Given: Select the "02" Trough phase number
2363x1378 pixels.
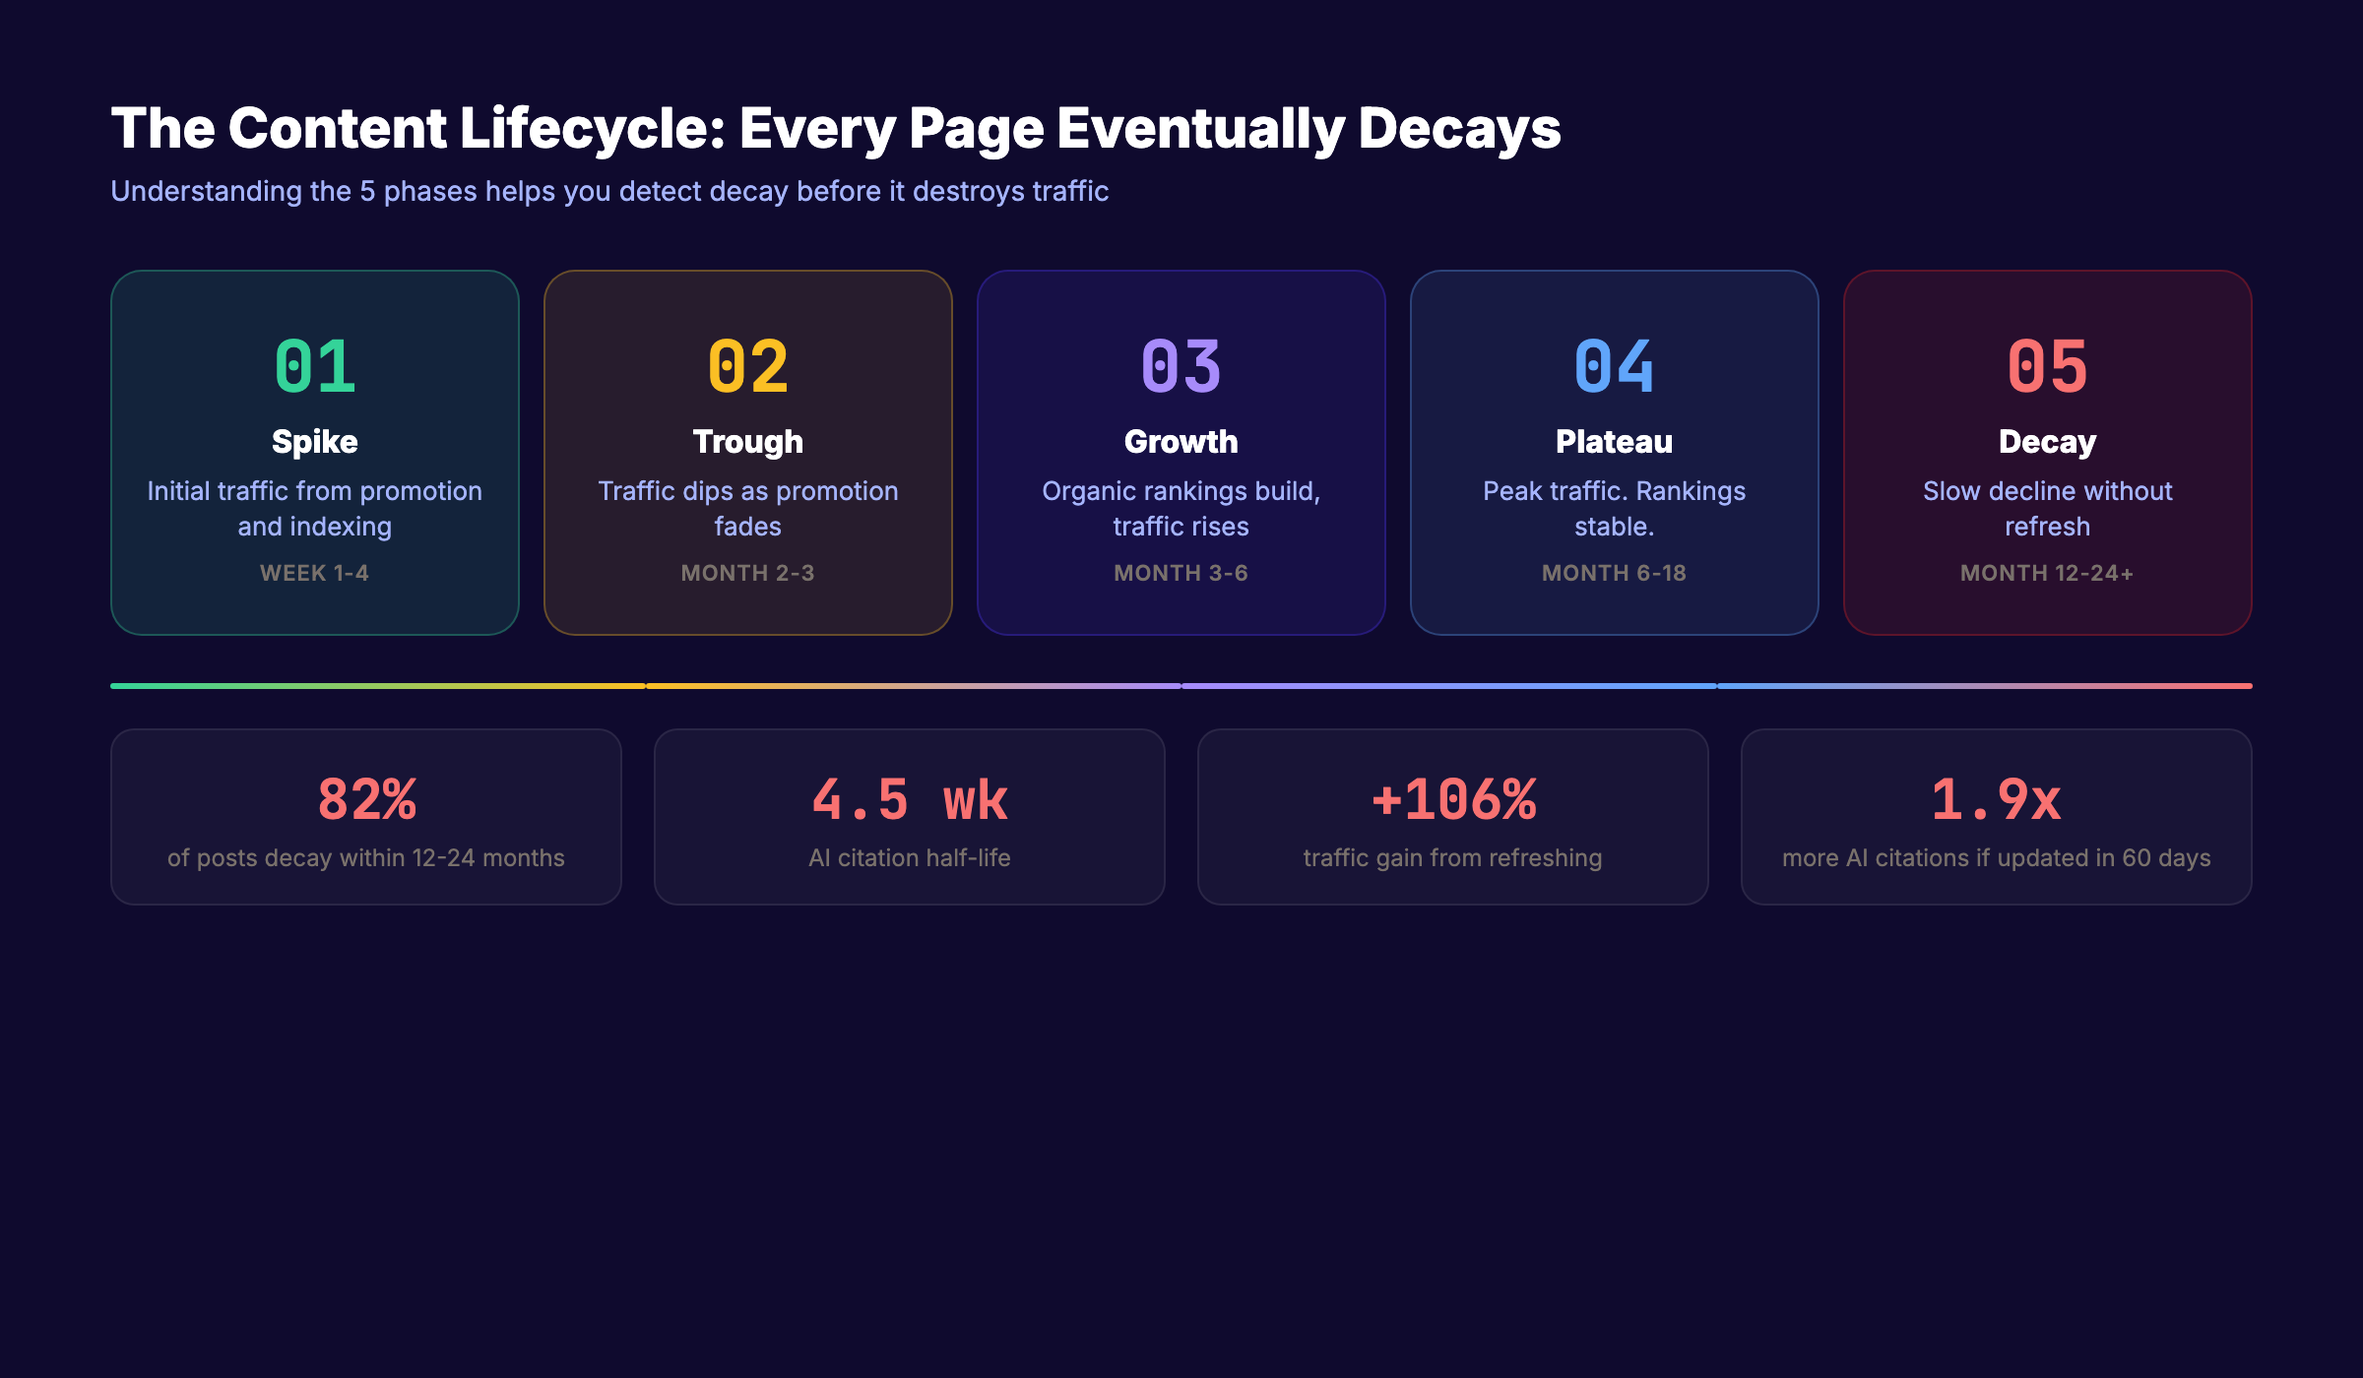Looking at the screenshot, I should (747, 367).
